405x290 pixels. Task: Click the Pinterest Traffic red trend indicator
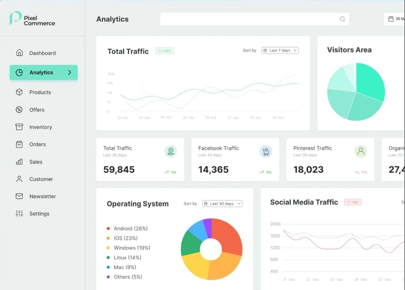pyautogui.click(x=361, y=172)
